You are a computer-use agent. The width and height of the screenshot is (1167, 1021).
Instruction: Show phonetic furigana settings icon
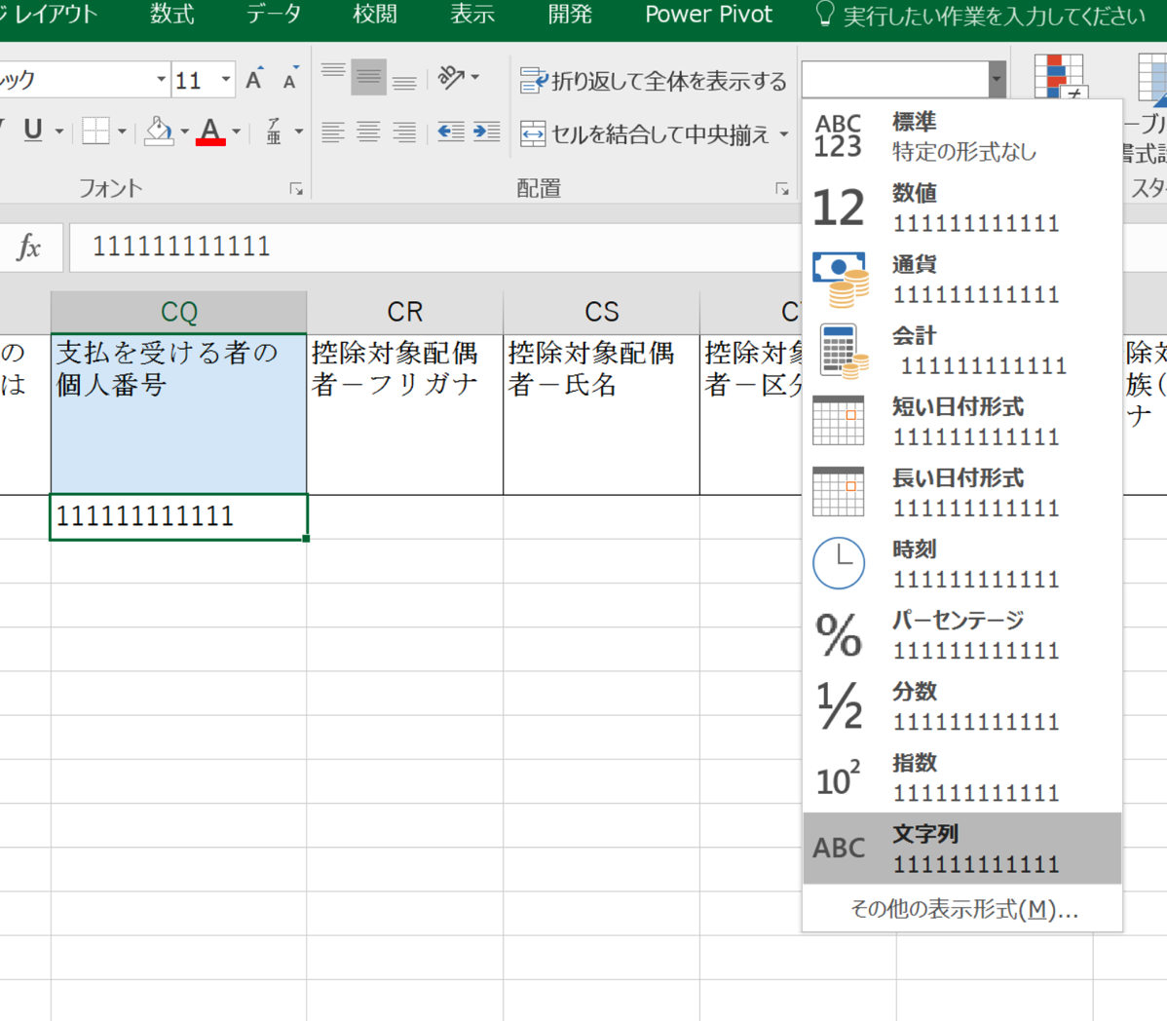(274, 131)
